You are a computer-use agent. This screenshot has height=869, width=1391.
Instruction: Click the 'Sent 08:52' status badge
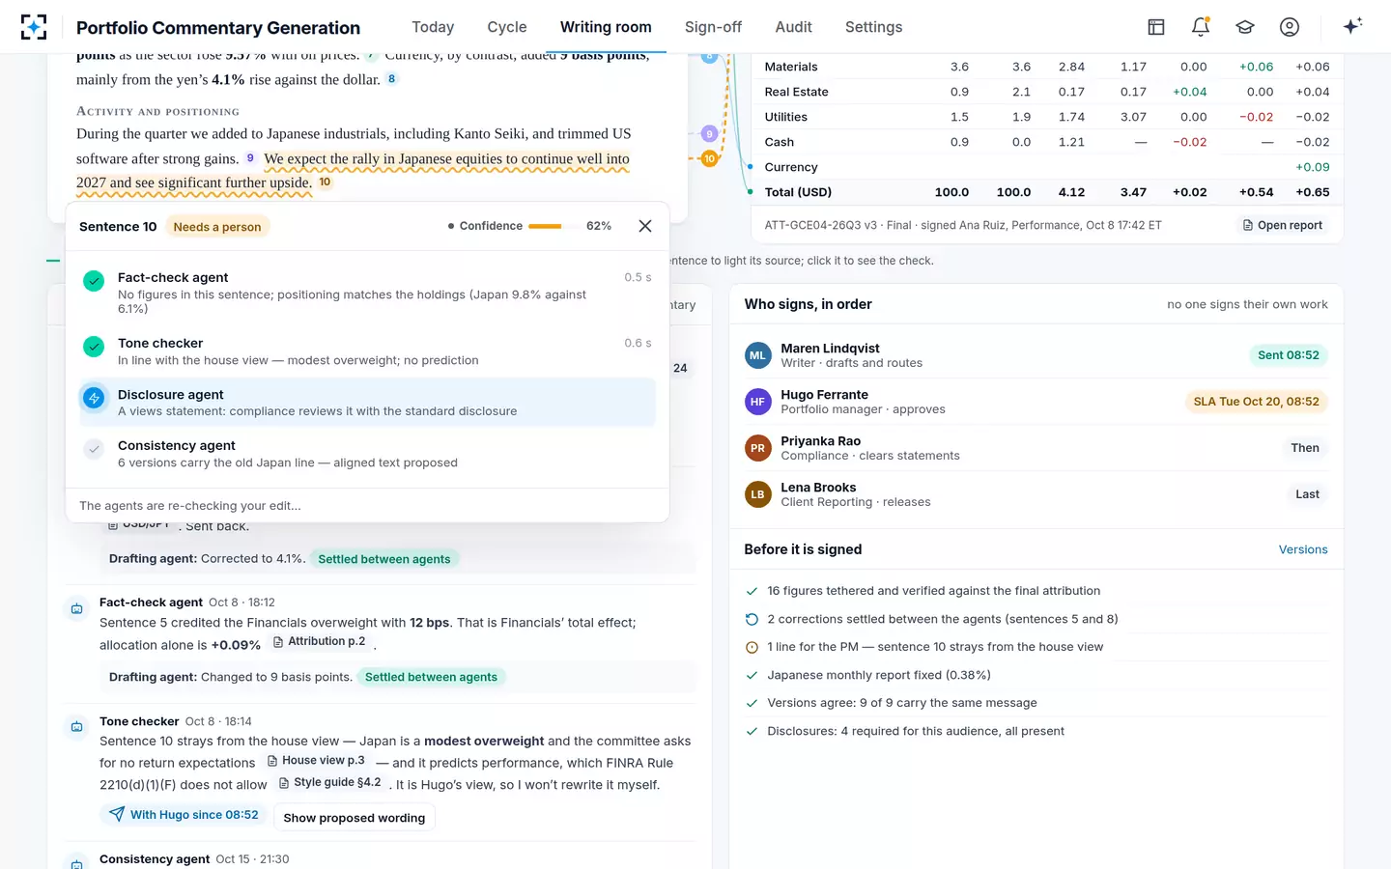[x=1289, y=355]
